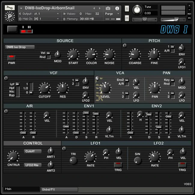Click the VCA LEVEL knob

pos(105,88)
